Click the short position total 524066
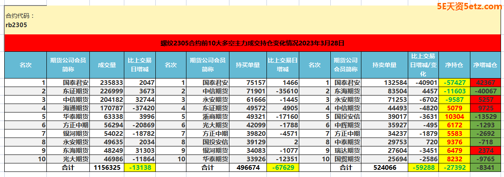This screenshot has height=177, width=504. [x=384, y=168]
